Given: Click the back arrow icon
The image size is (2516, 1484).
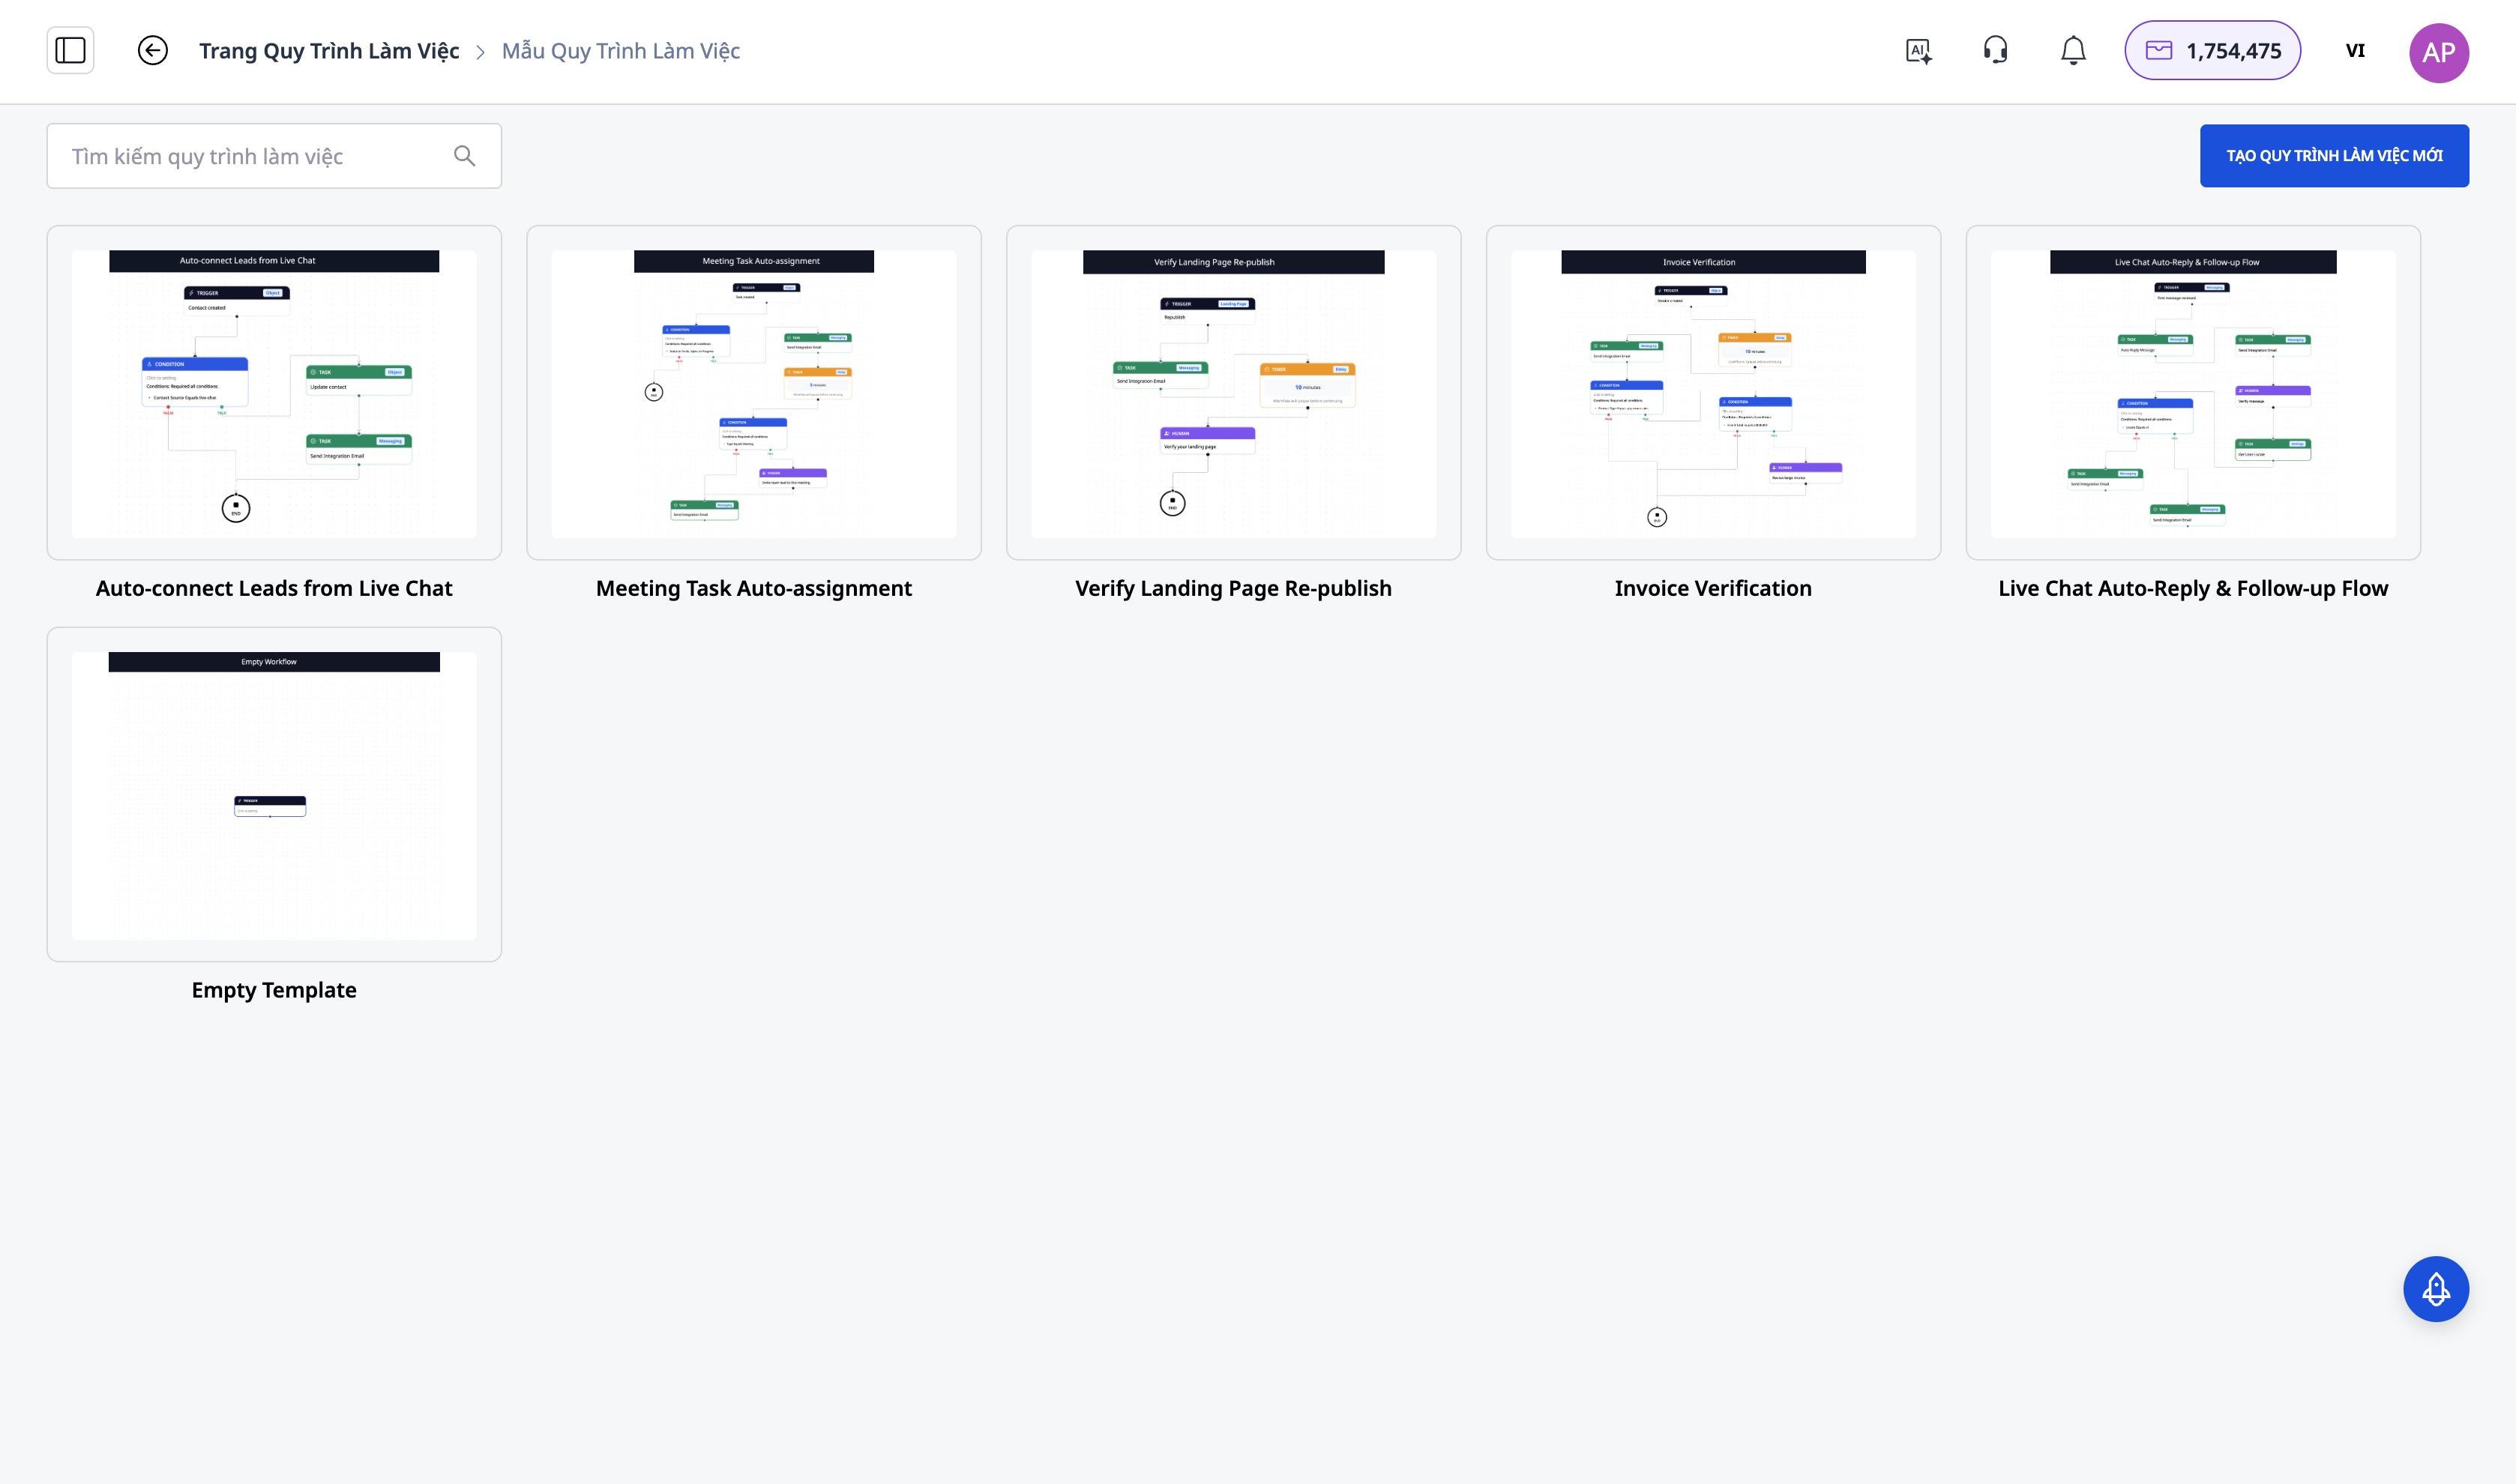Looking at the screenshot, I should point(152,50).
